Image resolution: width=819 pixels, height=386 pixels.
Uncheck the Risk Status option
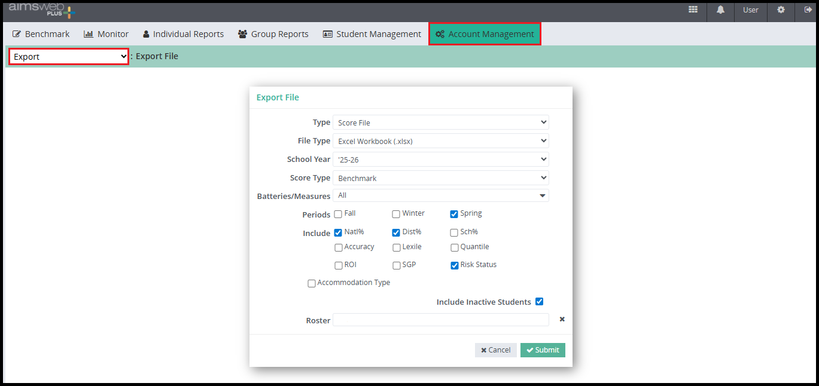[x=455, y=265]
